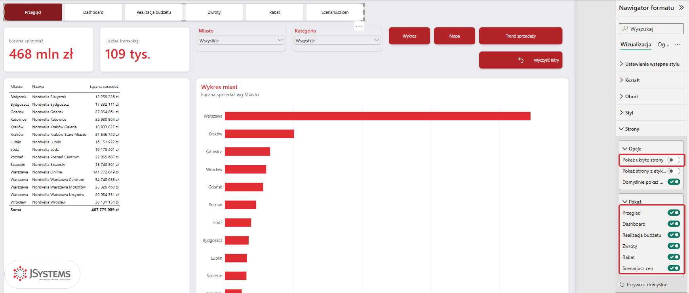Click the Liczba transakcji 109 tys. card

point(145,49)
